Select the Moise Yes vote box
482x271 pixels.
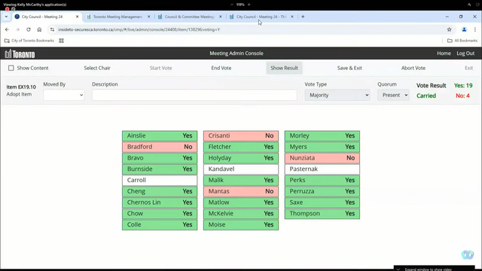(241, 224)
